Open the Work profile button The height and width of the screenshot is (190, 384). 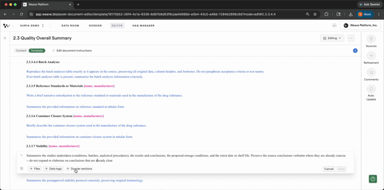[365, 14]
